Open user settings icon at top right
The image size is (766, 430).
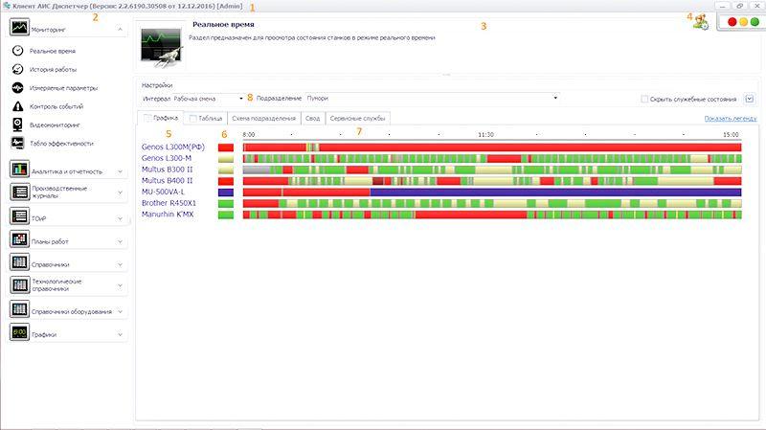coord(701,23)
